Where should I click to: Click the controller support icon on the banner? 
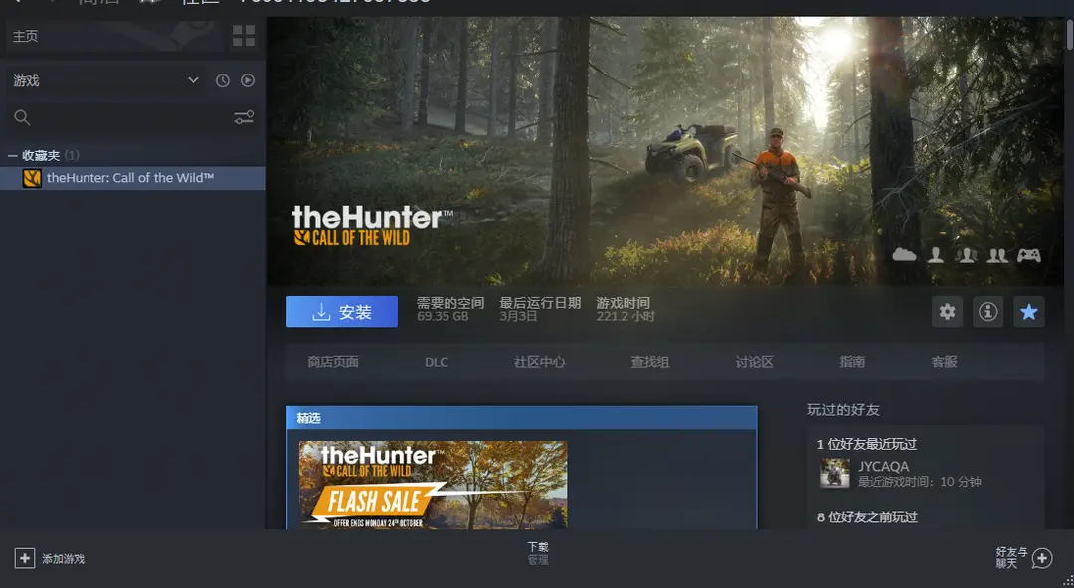click(1029, 255)
